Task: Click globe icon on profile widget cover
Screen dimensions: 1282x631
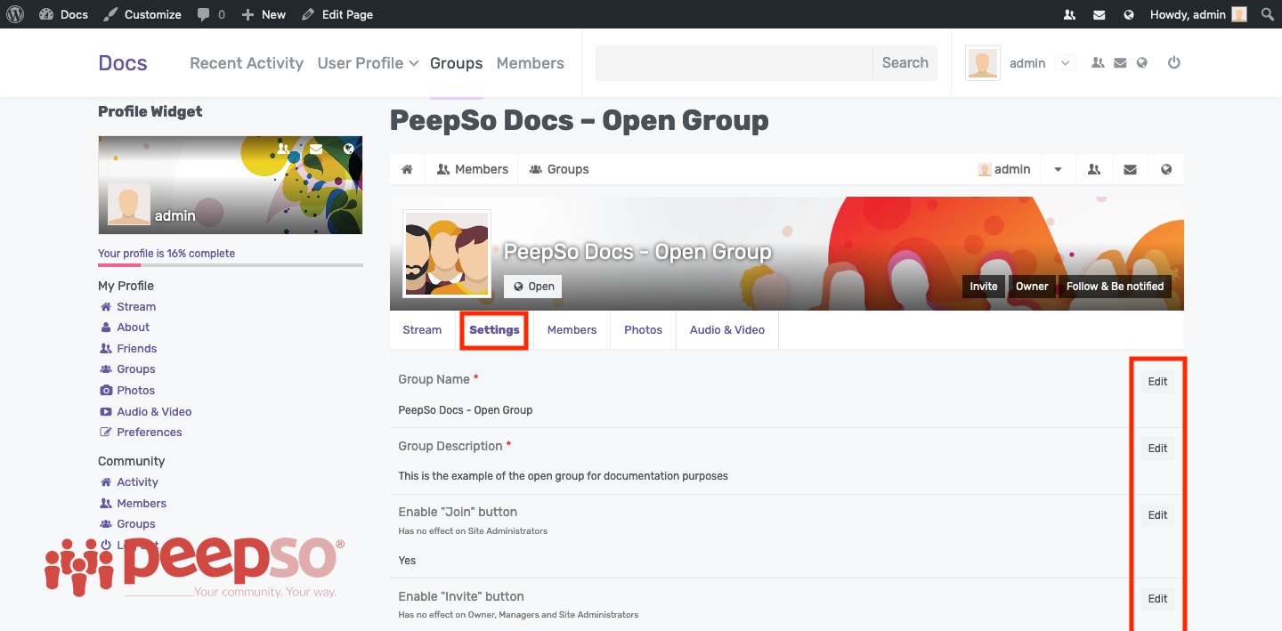Action: tap(348, 149)
